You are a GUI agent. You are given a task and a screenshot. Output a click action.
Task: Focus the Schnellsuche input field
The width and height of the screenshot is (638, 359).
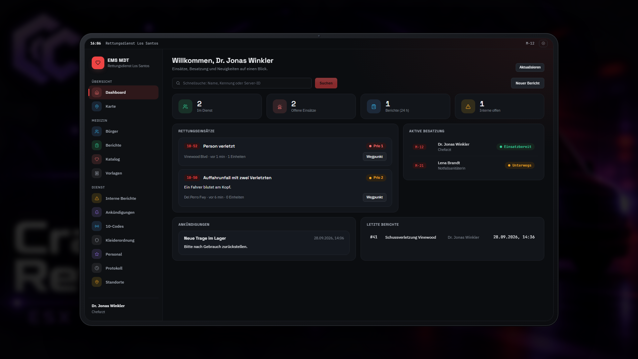coord(242,83)
